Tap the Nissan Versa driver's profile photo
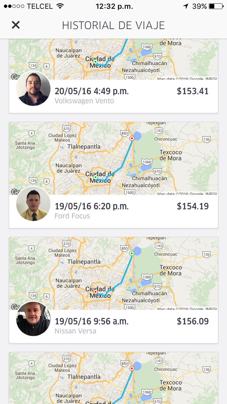This screenshot has height=404, width=227. (33, 319)
